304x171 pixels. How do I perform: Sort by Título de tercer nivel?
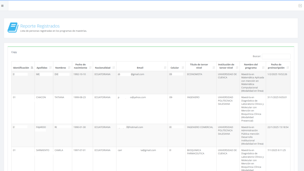[213, 68]
